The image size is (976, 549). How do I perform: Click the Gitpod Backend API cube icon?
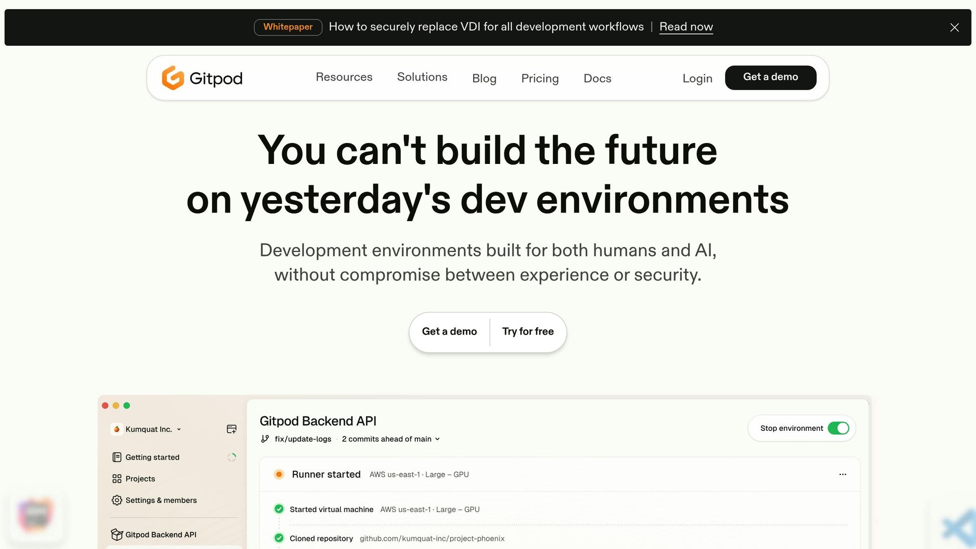[117, 535]
